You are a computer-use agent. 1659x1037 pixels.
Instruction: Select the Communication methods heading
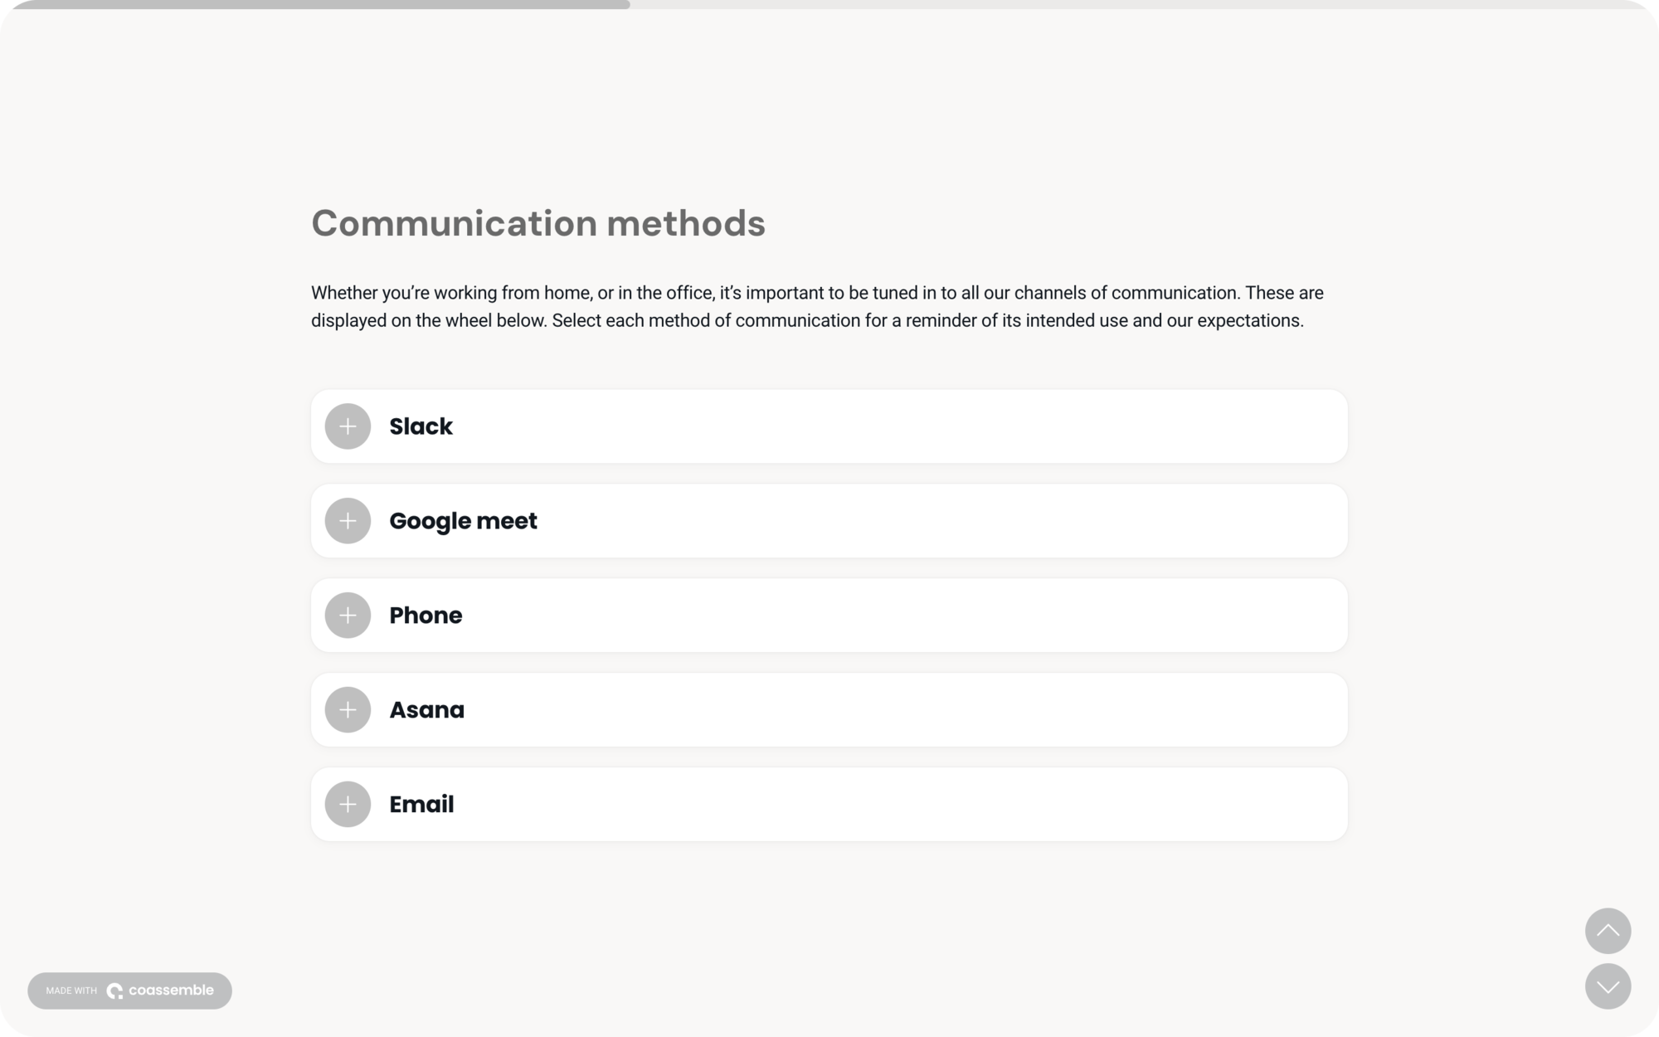[x=538, y=222]
